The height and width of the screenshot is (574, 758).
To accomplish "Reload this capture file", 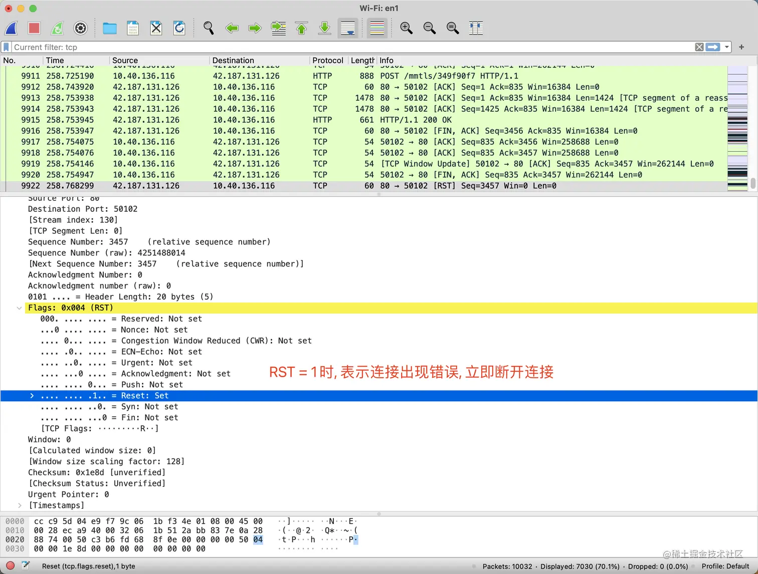I will 179,28.
